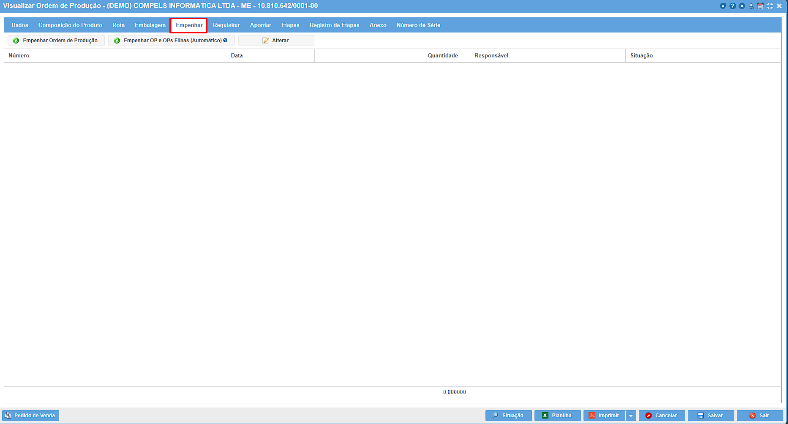Sort by the Responsável column header

click(x=548, y=56)
